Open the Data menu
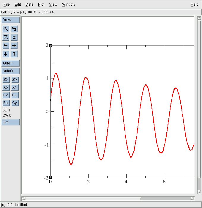Image resolution: width=202 pixels, height=208 pixels. [x=29, y=4]
